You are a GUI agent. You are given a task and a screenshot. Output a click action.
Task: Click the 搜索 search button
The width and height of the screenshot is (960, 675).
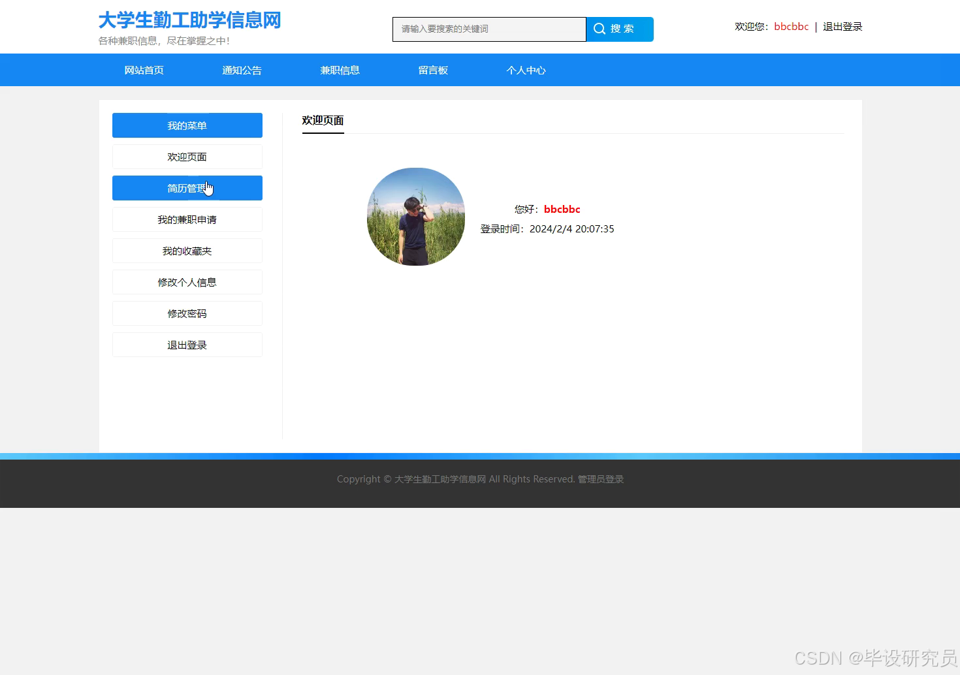620,29
